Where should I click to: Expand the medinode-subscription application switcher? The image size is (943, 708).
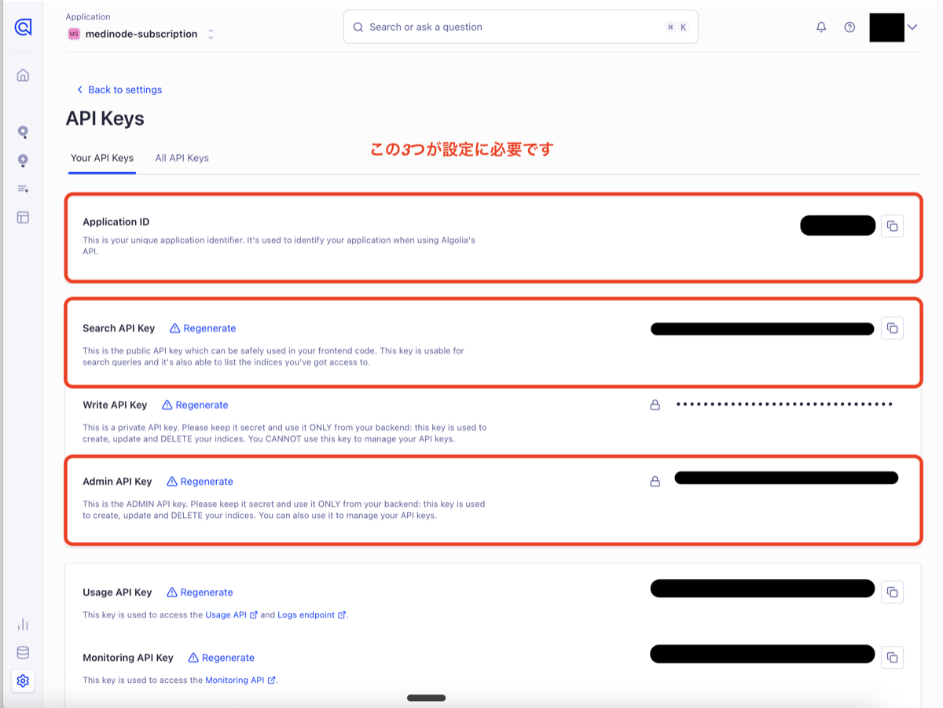click(210, 35)
